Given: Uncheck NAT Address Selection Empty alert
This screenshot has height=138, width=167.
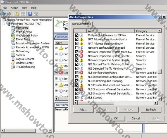Looking at the screenshot, I should click(77, 43).
